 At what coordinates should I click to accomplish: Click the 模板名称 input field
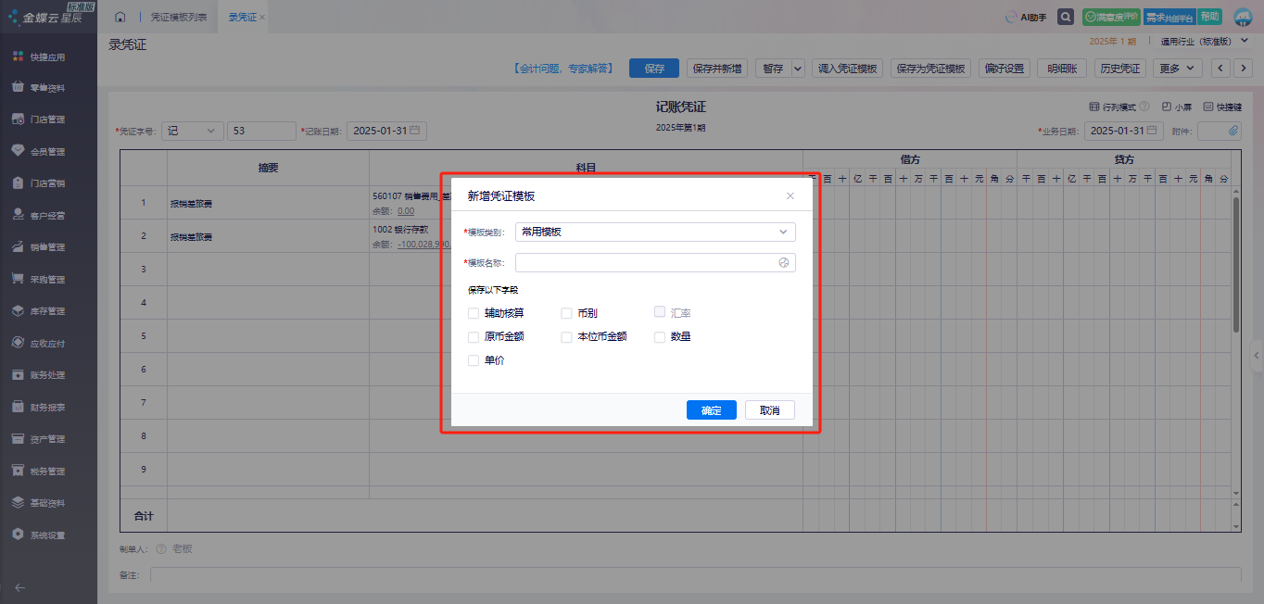(x=646, y=263)
